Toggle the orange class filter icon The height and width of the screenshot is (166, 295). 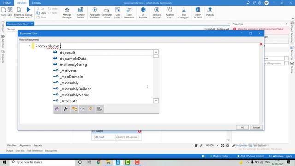[x=74, y=109]
